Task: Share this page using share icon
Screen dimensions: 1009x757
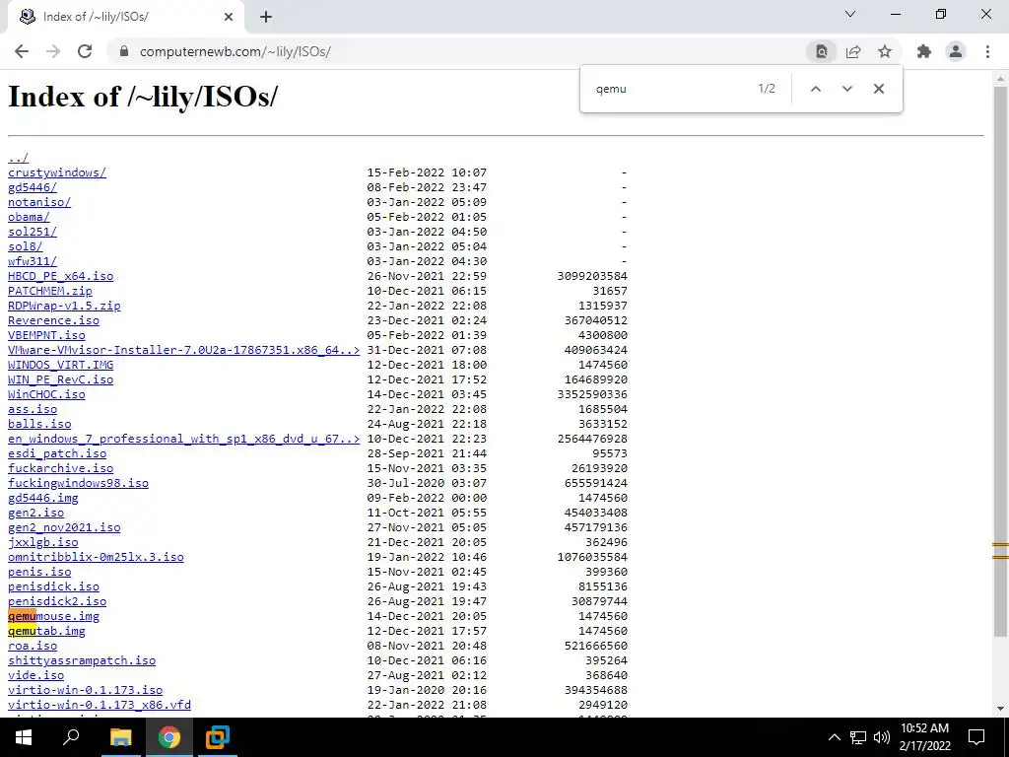Action: click(853, 51)
